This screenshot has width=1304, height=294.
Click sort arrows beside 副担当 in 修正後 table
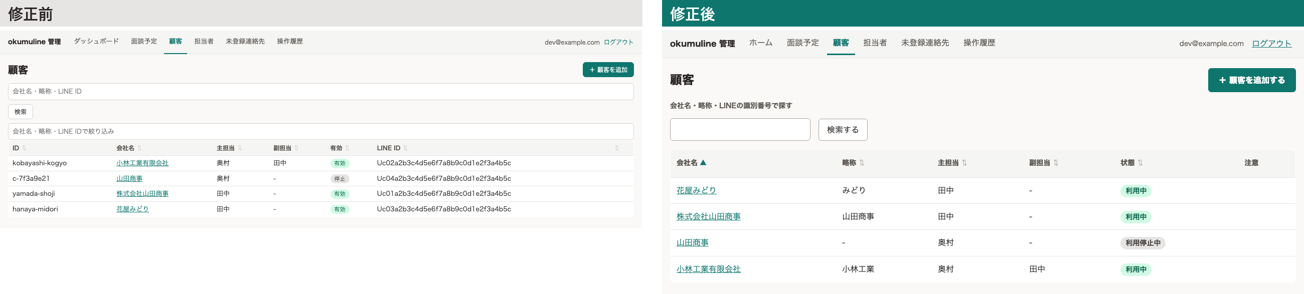[x=1056, y=163]
